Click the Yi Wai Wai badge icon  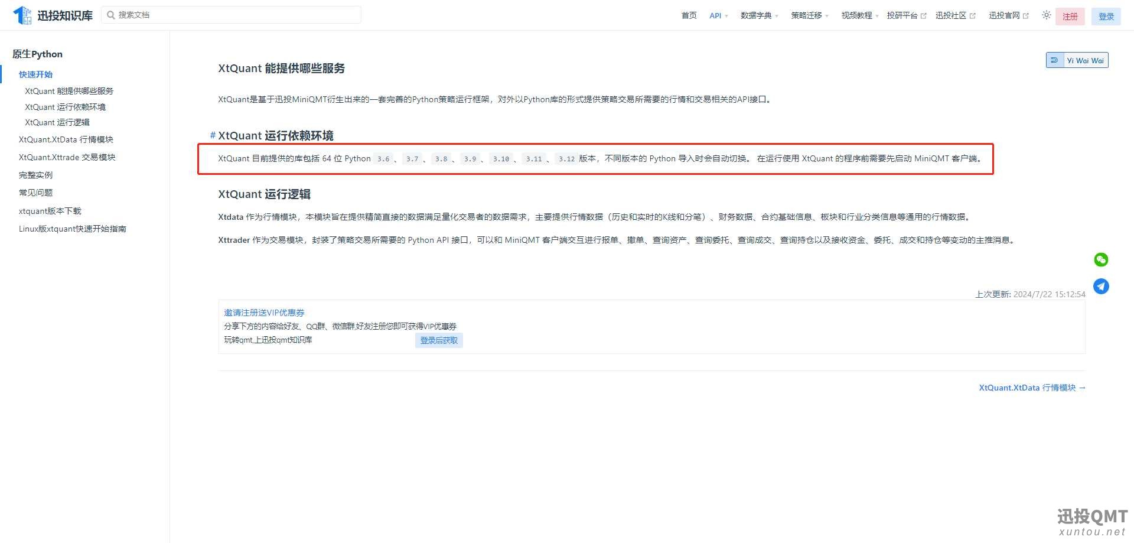pyautogui.click(x=1055, y=60)
